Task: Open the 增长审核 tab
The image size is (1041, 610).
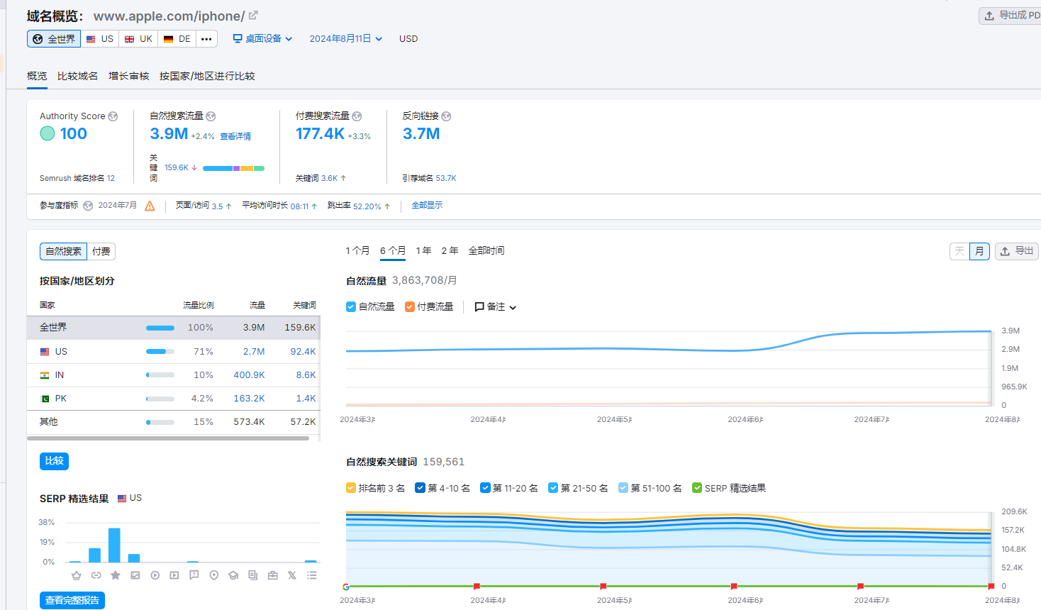Action: 129,76
